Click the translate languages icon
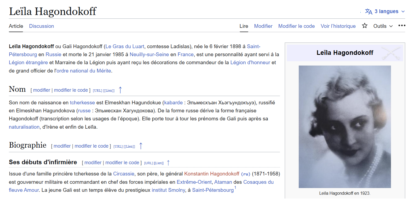The width and height of the screenshot is (410, 199). tap(369, 12)
